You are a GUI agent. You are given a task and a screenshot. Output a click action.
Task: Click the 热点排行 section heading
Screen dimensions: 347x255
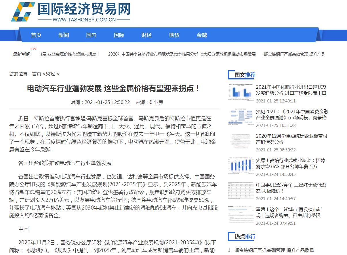point(245,237)
